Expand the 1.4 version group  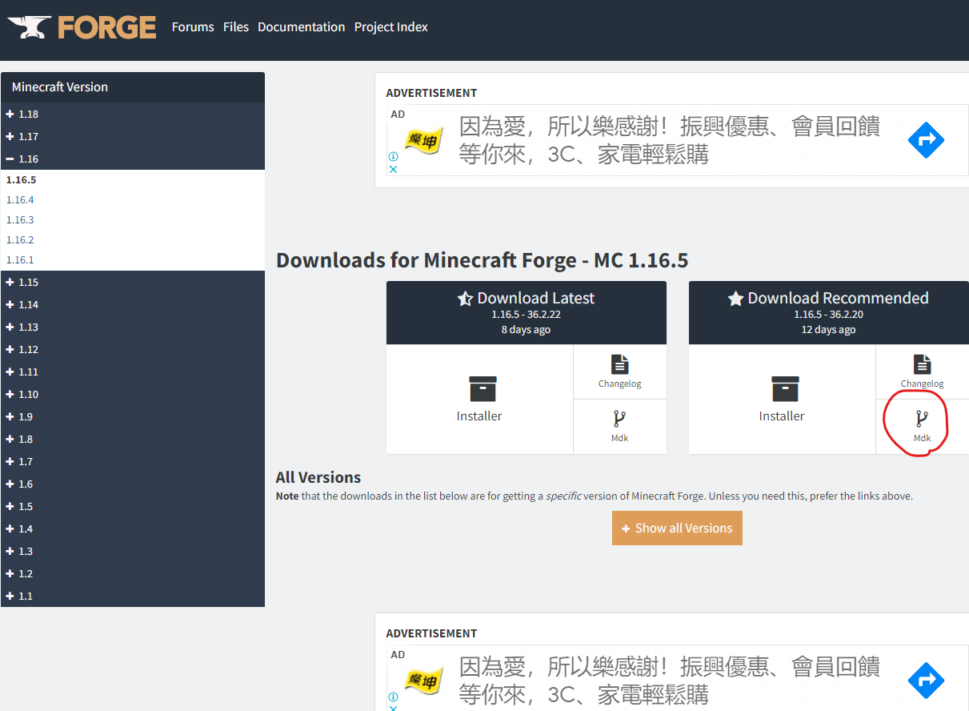pyautogui.click(x=133, y=528)
